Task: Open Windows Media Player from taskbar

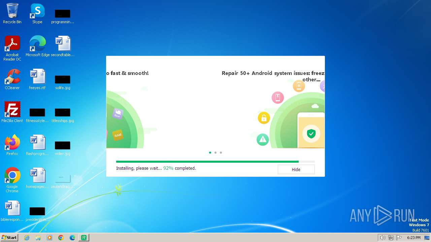Action: click(x=49, y=238)
